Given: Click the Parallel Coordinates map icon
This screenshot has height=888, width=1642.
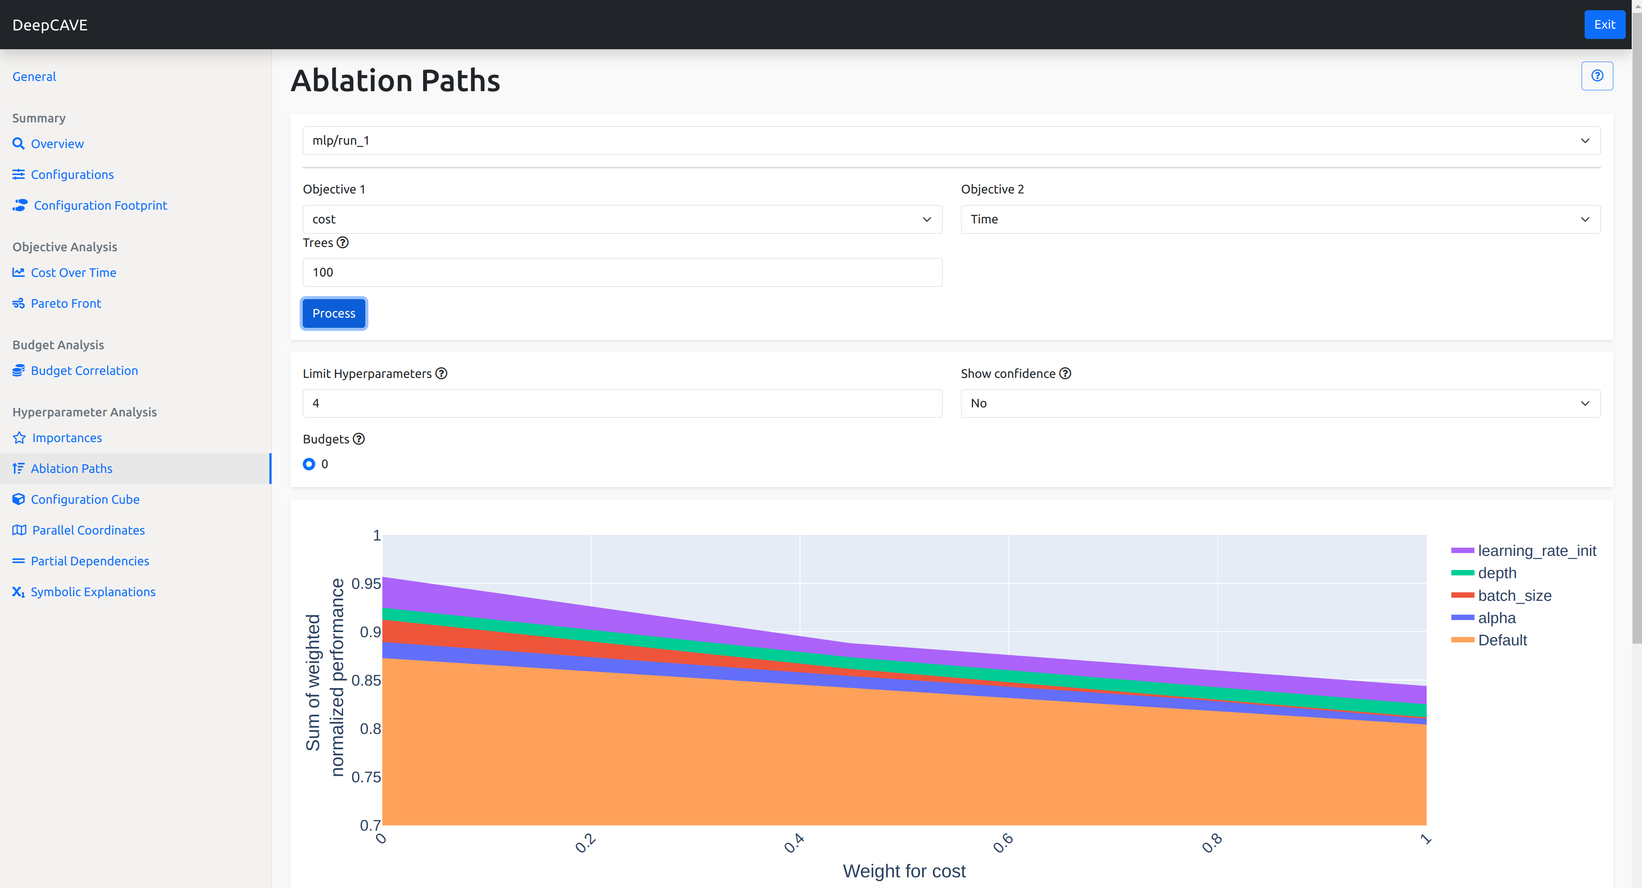Looking at the screenshot, I should click(19, 530).
